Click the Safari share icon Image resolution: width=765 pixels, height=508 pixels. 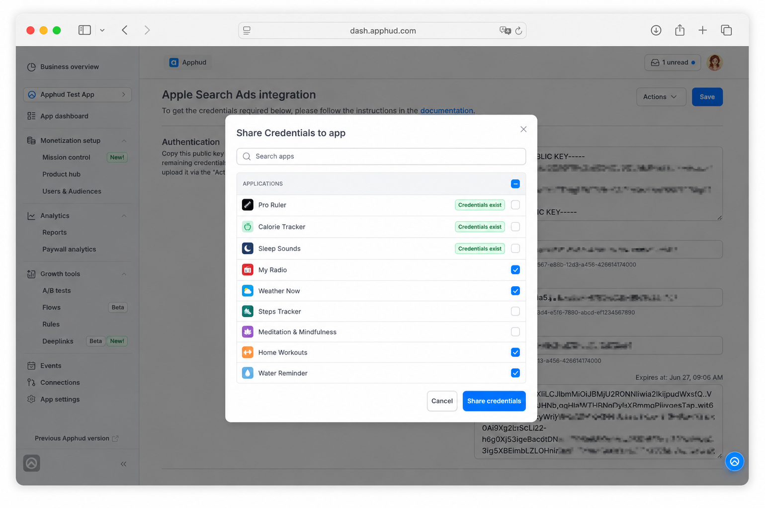[x=680, y=30]
